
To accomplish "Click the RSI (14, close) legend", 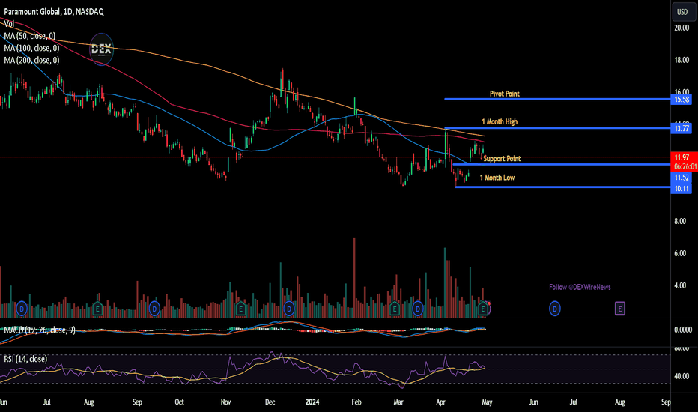I will click(25, 359).
